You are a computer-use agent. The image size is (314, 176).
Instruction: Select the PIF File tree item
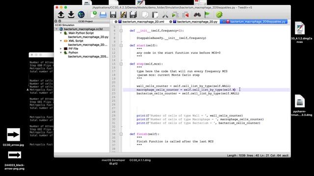pyautogui.click(x=73, y=49)
